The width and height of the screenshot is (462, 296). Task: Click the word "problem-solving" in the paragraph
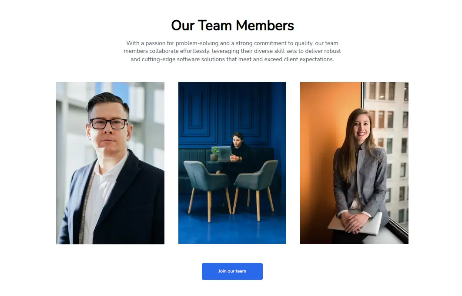(197, 43)
